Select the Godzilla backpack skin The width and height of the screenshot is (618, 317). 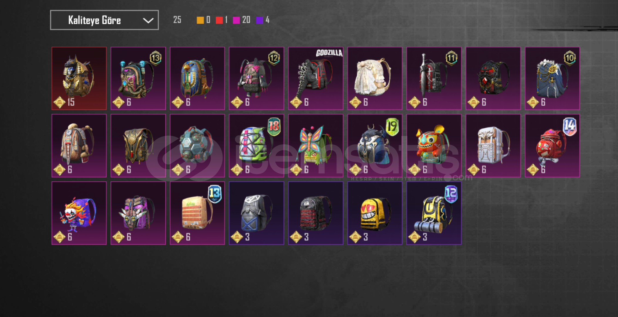[x=316, y=78]
